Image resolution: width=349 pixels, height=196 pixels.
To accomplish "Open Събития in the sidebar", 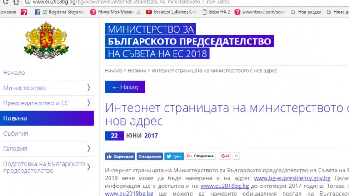I will [15, 133].
